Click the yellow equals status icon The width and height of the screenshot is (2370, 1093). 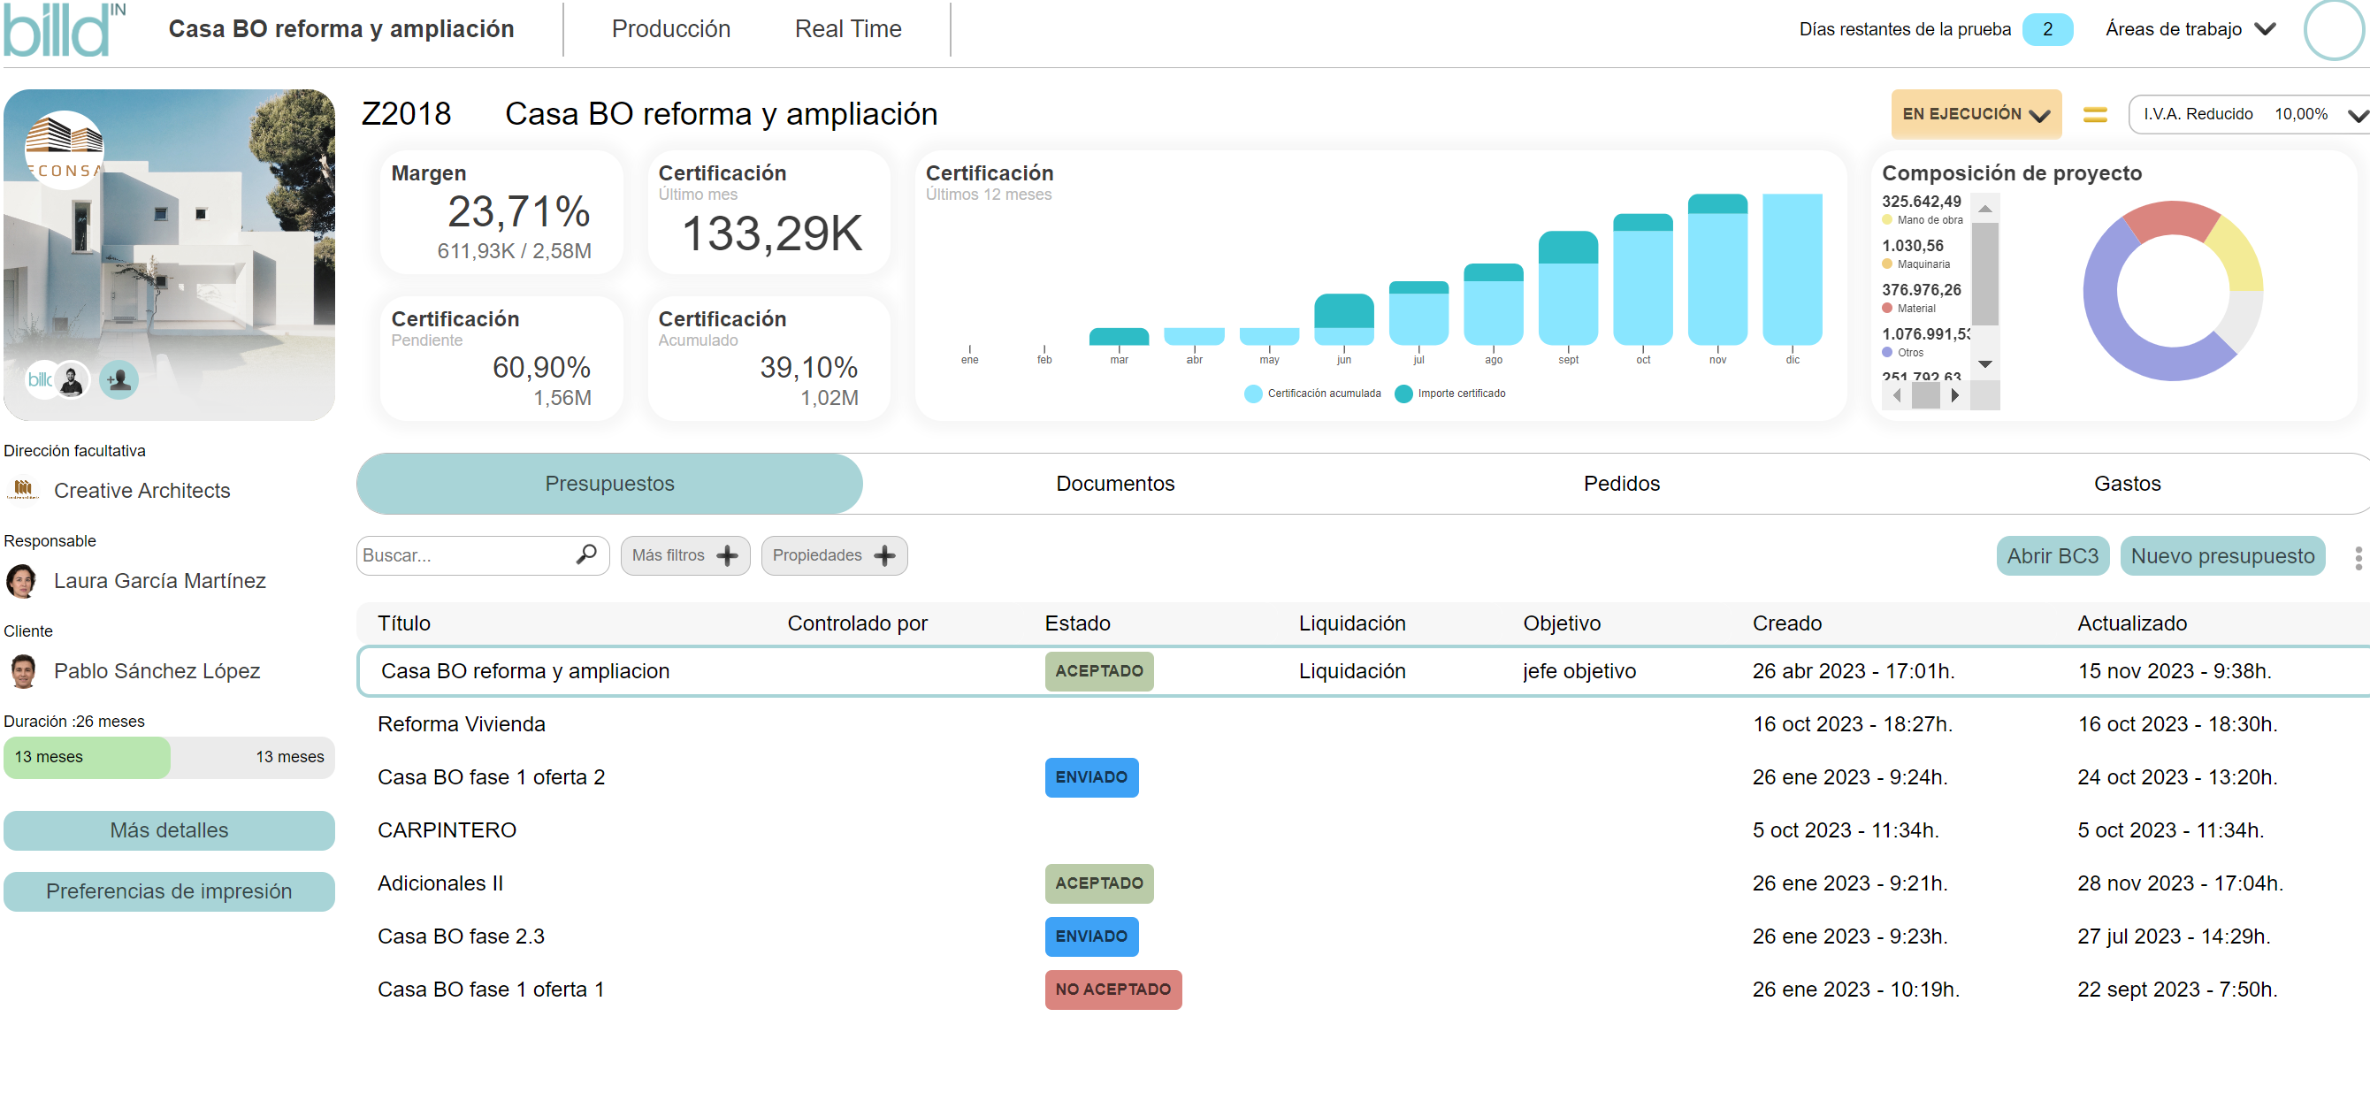pyautogui.click(x=2095, y=114)
